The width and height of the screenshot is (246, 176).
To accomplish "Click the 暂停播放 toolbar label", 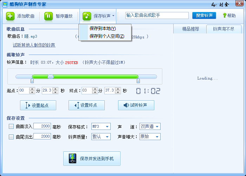I will pos(64,16).
